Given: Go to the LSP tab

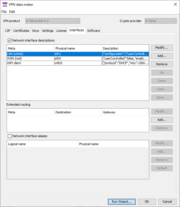Looking at the screenshot, I should (x=8, y=31).
